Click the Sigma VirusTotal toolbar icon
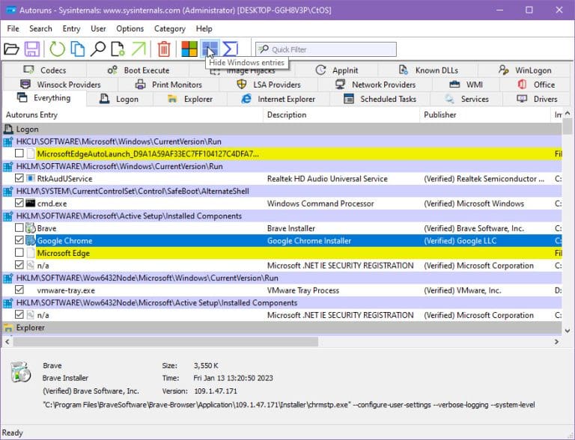575x440 pixels. click(231, 49)
